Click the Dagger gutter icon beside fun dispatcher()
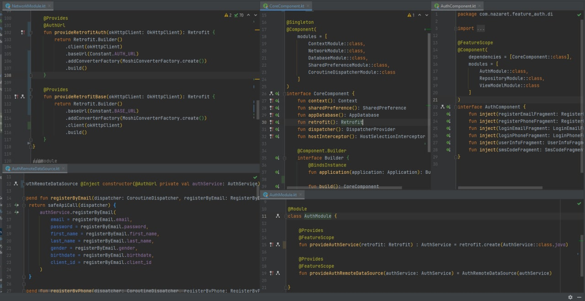The width and height of the screenshot is (585, 301). pos(271,129)
